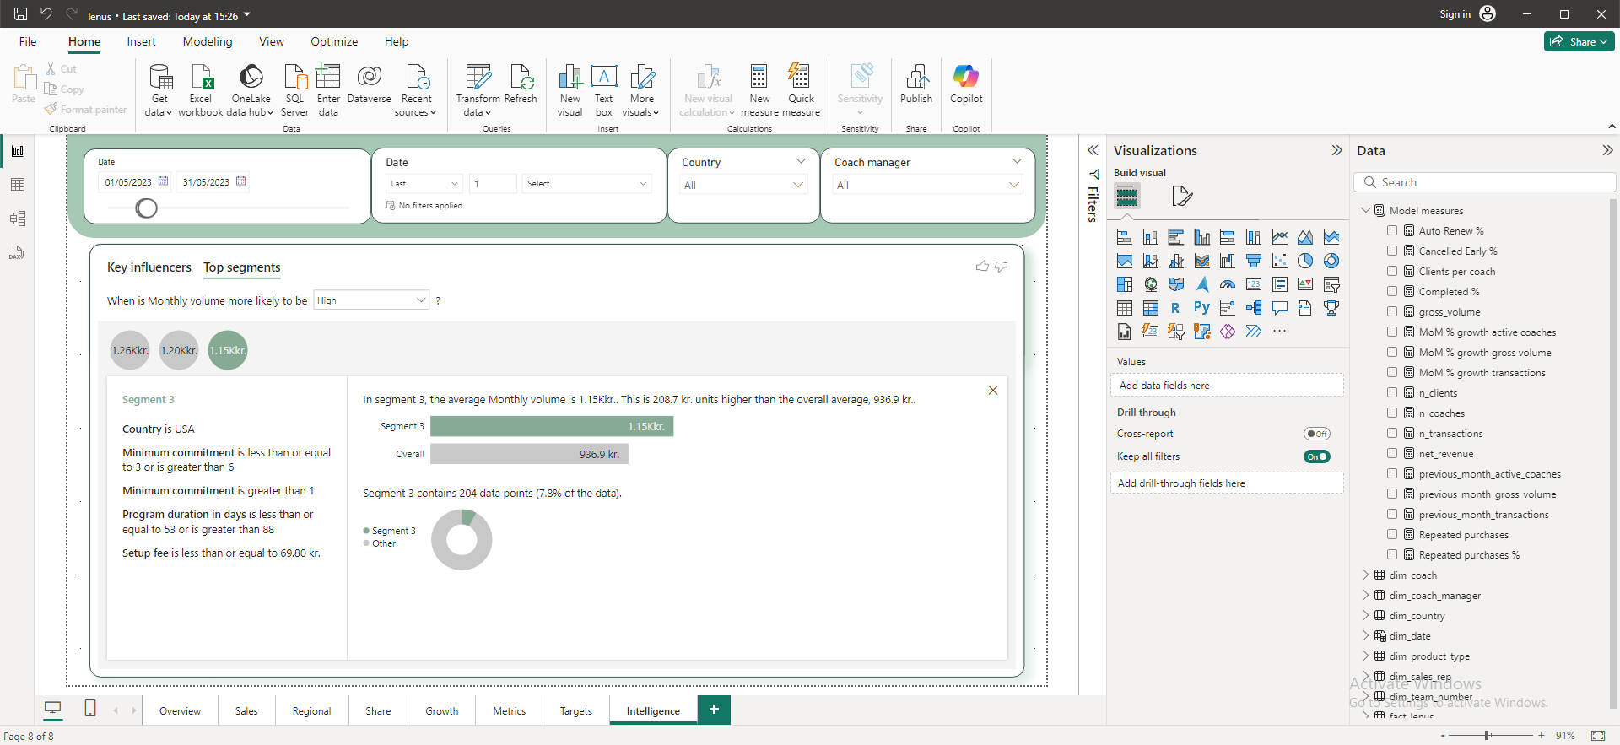1620x745 pixels.
Task: Click the date range slider handle
Action: [146, 208]
